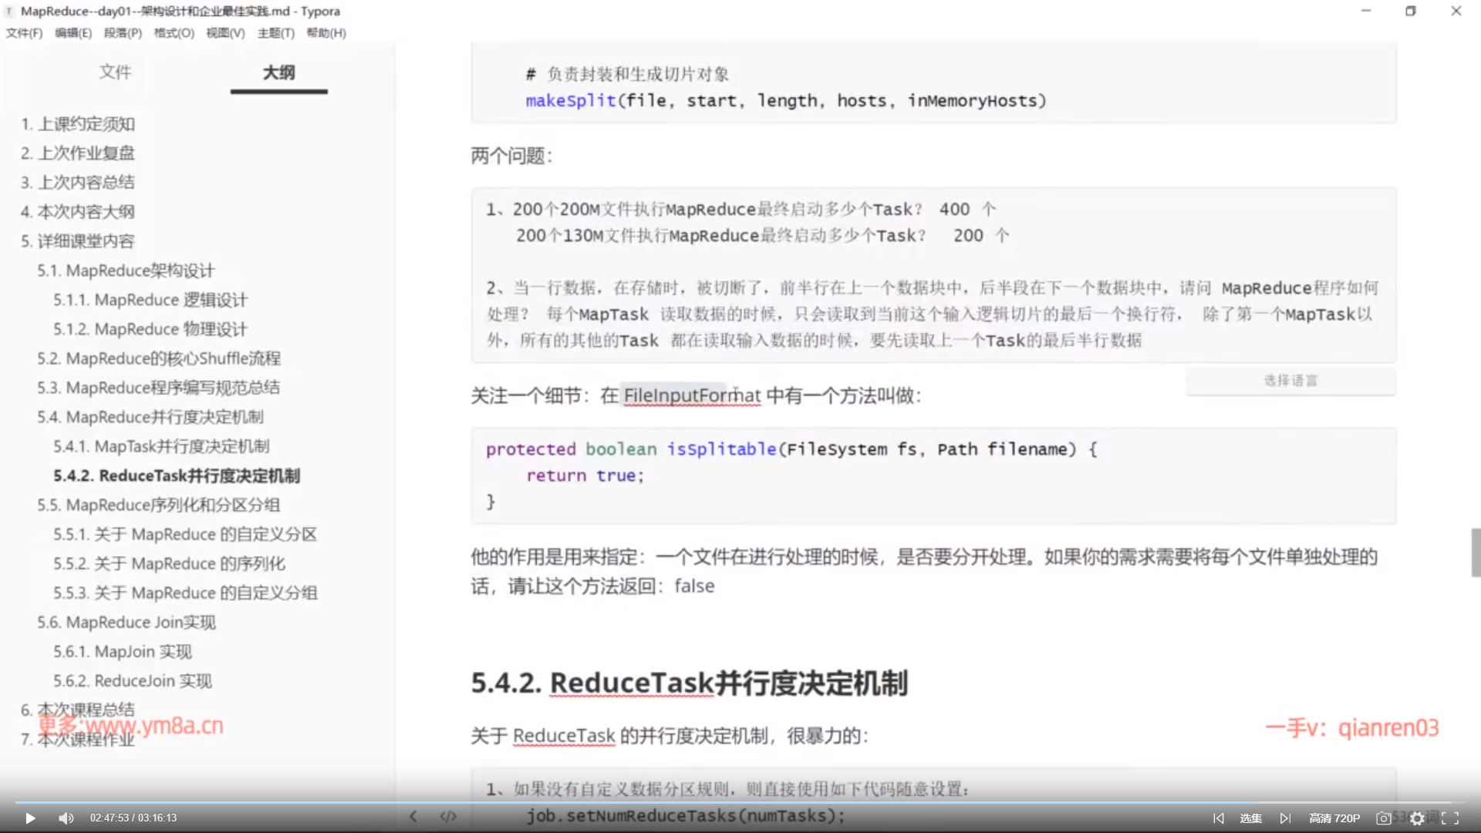Take a video screenshot with camera icon

click(1384, 818)
